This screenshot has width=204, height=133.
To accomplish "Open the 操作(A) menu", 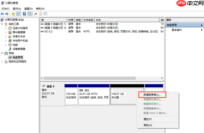I will point(17,9).
